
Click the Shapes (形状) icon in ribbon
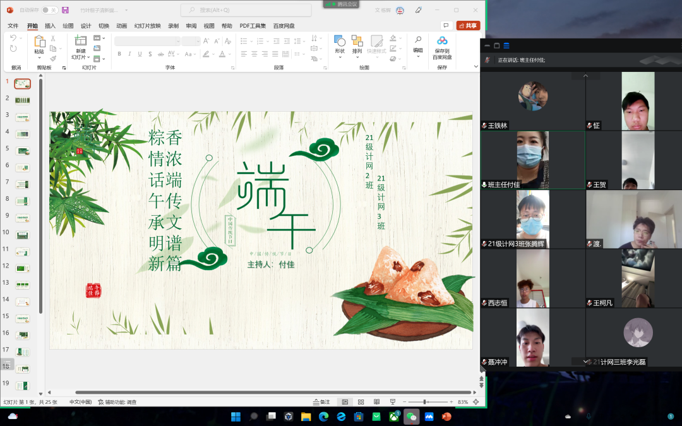[340, 44]
